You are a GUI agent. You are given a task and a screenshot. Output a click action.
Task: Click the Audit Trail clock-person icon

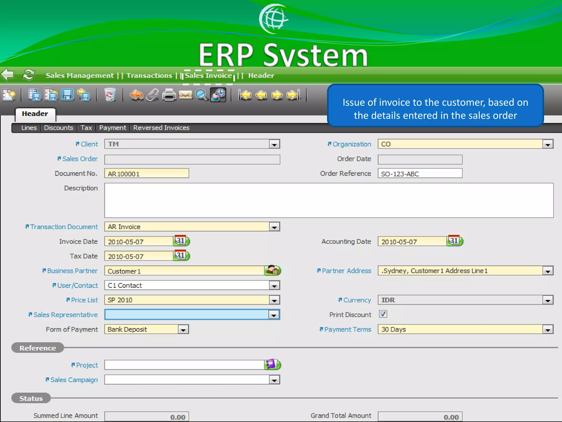218,95
